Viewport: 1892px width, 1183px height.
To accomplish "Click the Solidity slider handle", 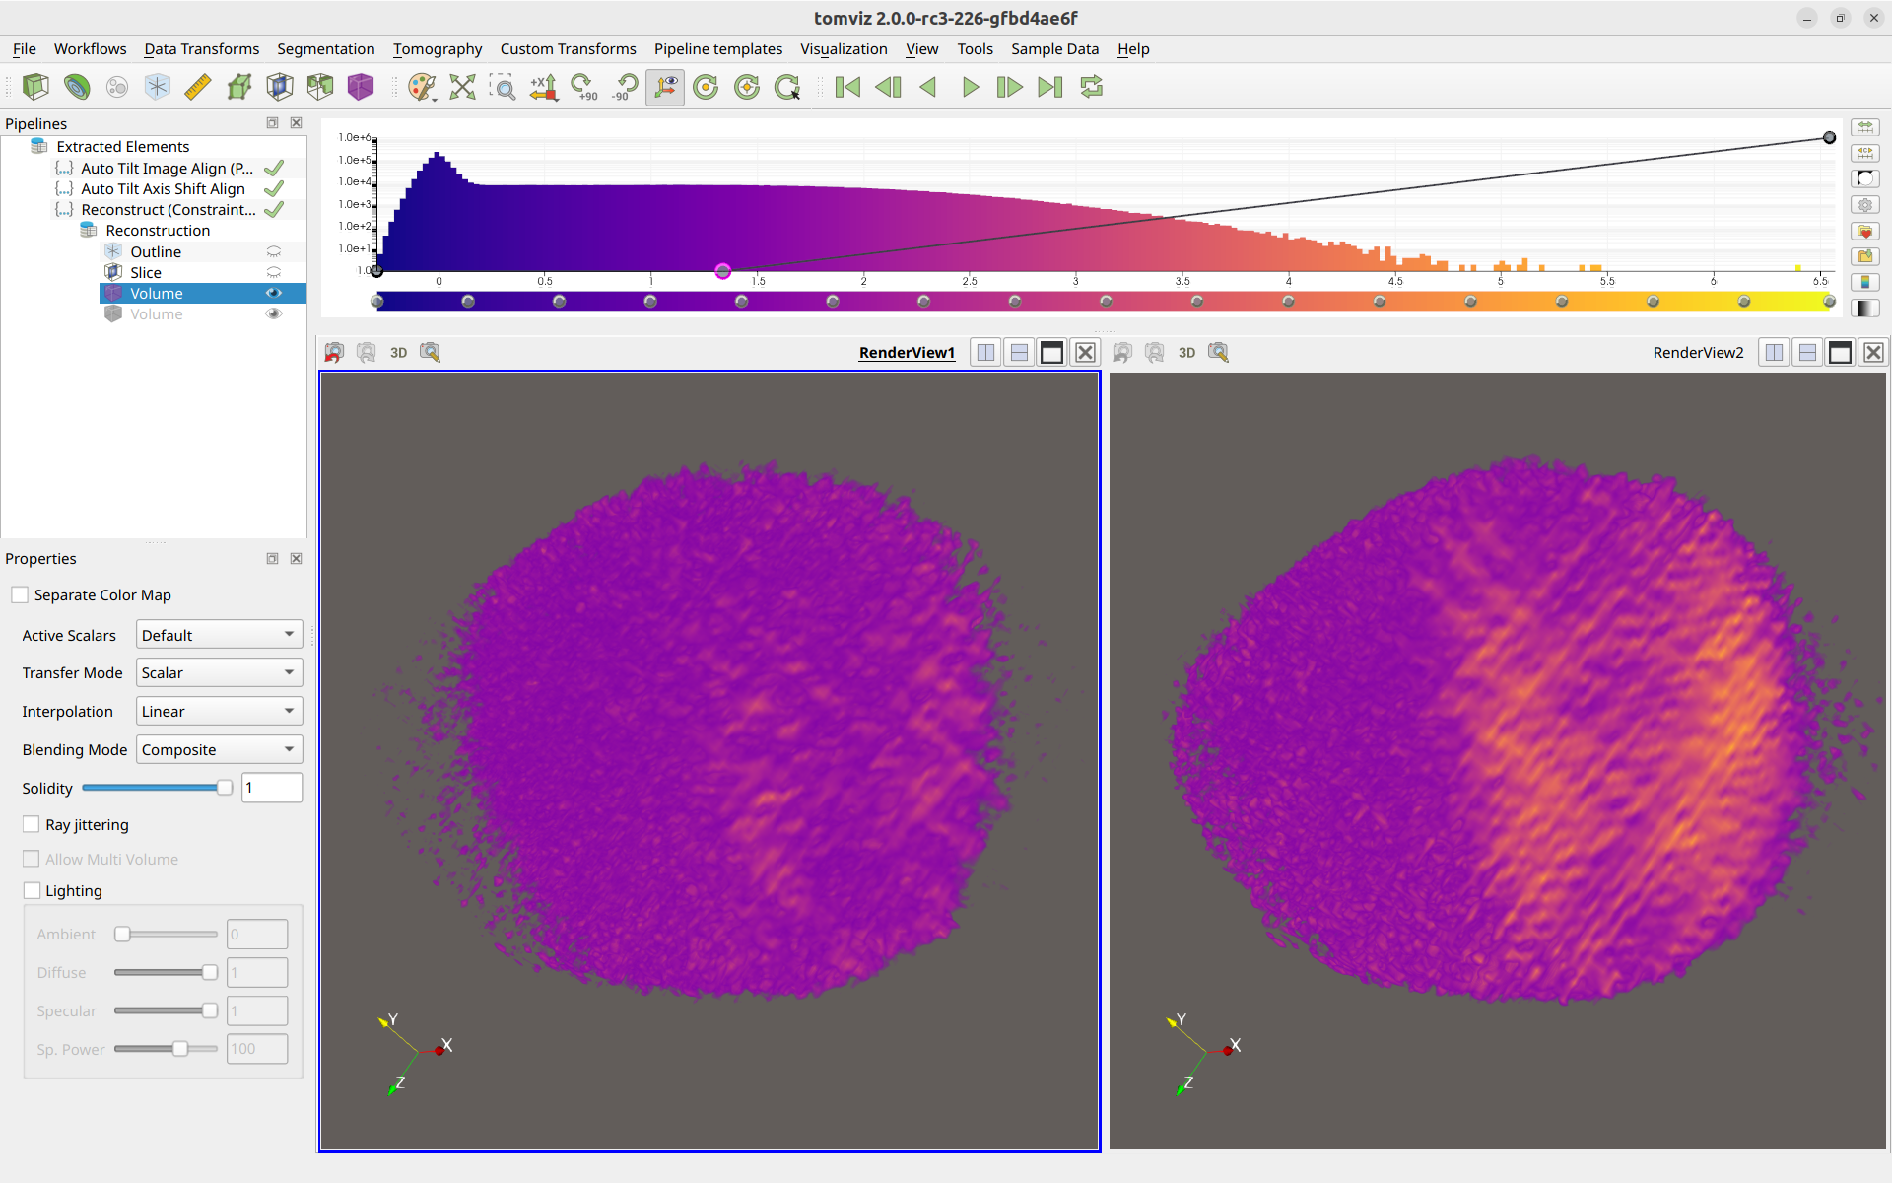I will pyautogui.click(x=225, y=788).
